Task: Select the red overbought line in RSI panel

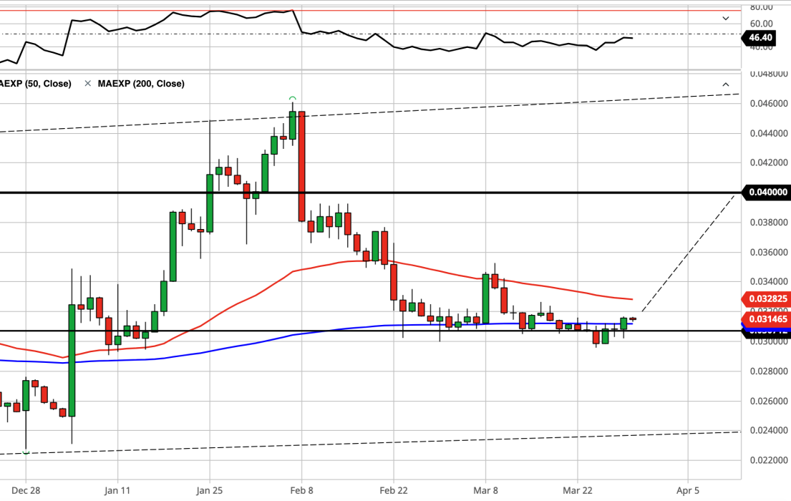Action: [x=371, y=10]
